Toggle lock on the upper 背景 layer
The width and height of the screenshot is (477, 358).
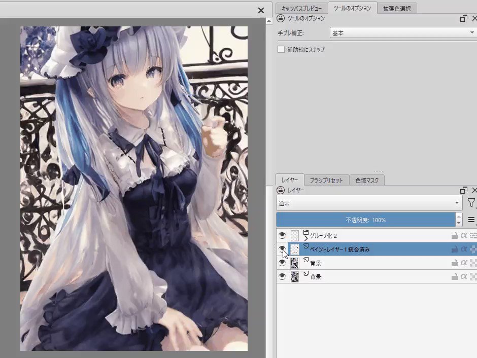[x=454, y=263]
